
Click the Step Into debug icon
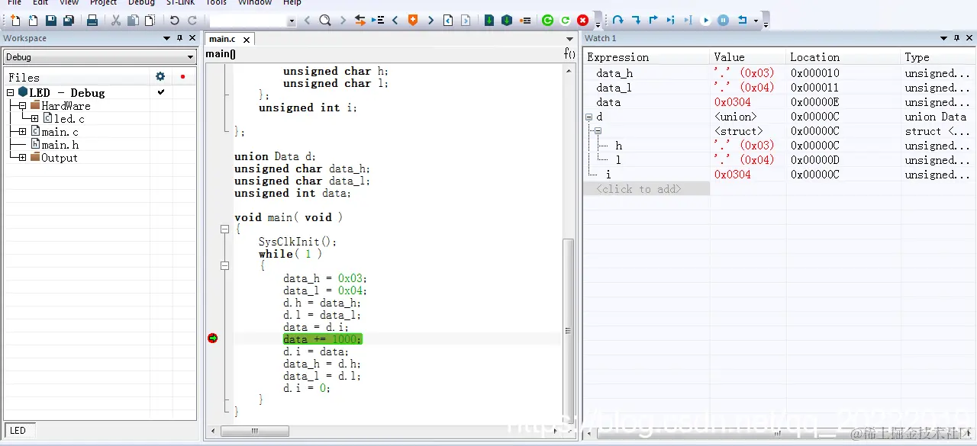coord(636,21)
